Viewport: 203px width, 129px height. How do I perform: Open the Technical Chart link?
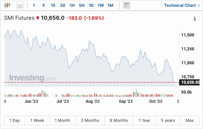(182, 5)
